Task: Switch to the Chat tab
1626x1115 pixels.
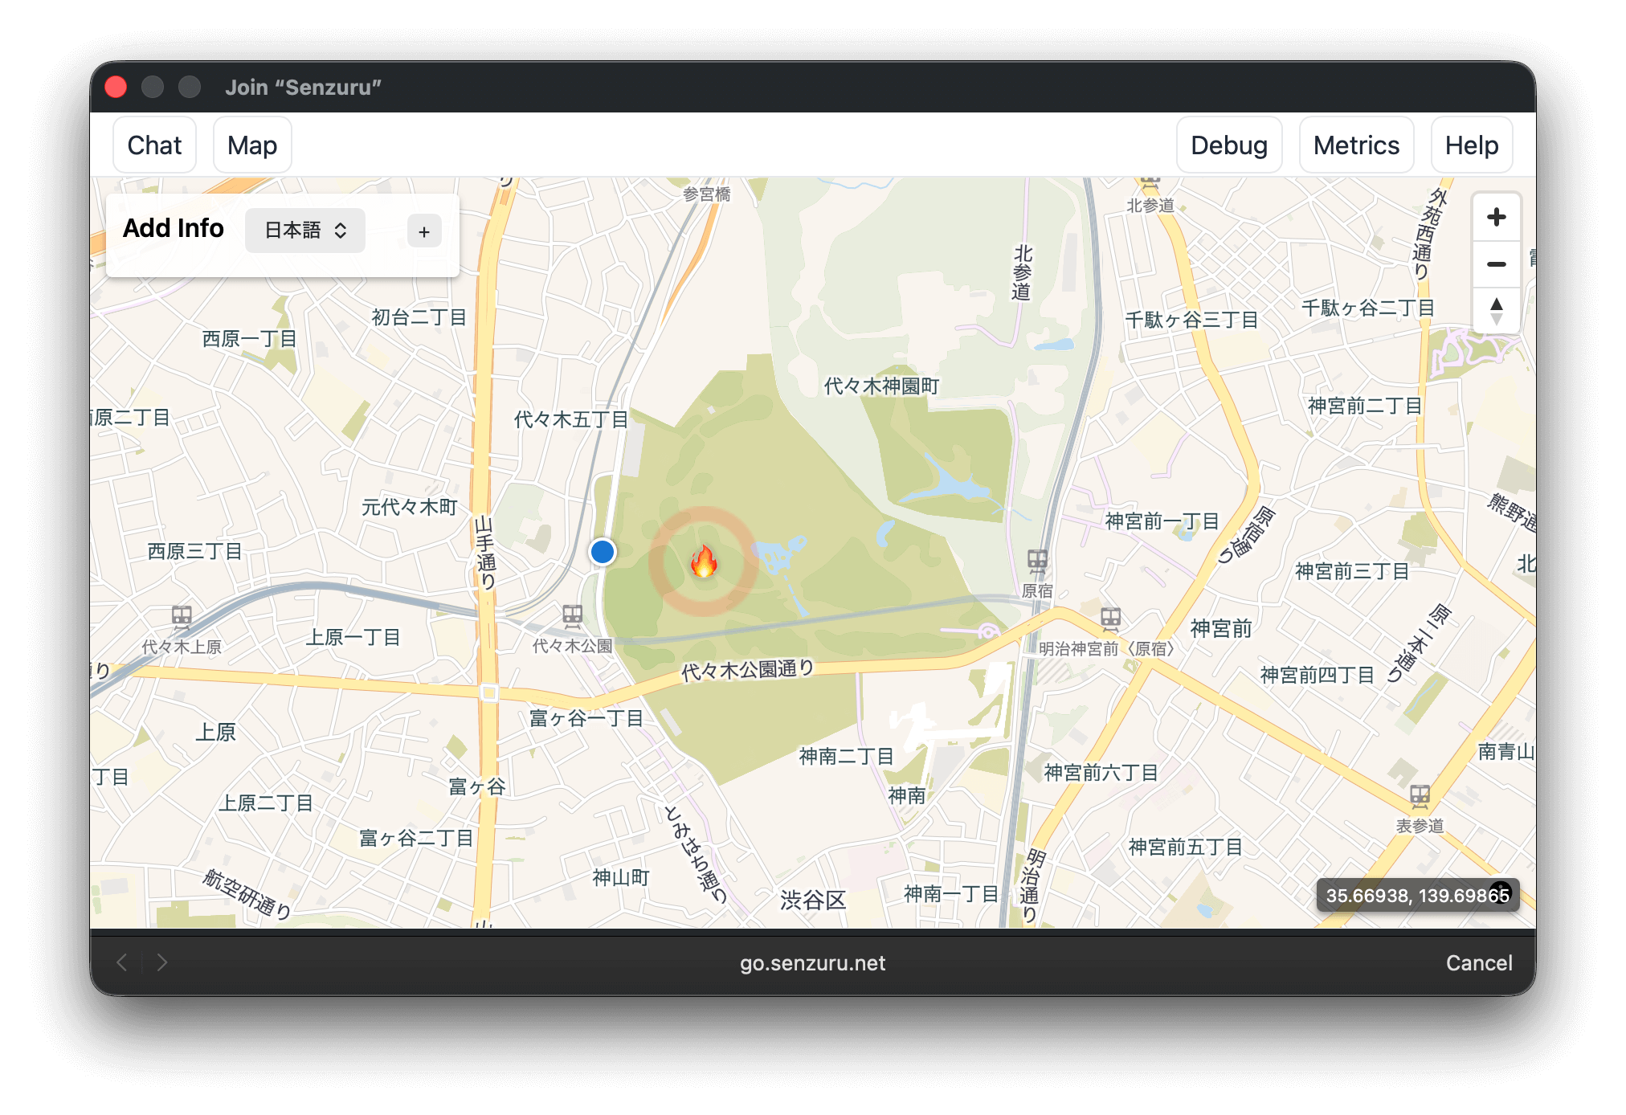Action: 154,145
